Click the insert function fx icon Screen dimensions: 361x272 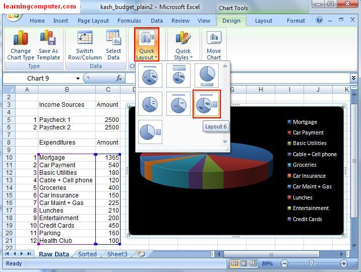[119, 78]
